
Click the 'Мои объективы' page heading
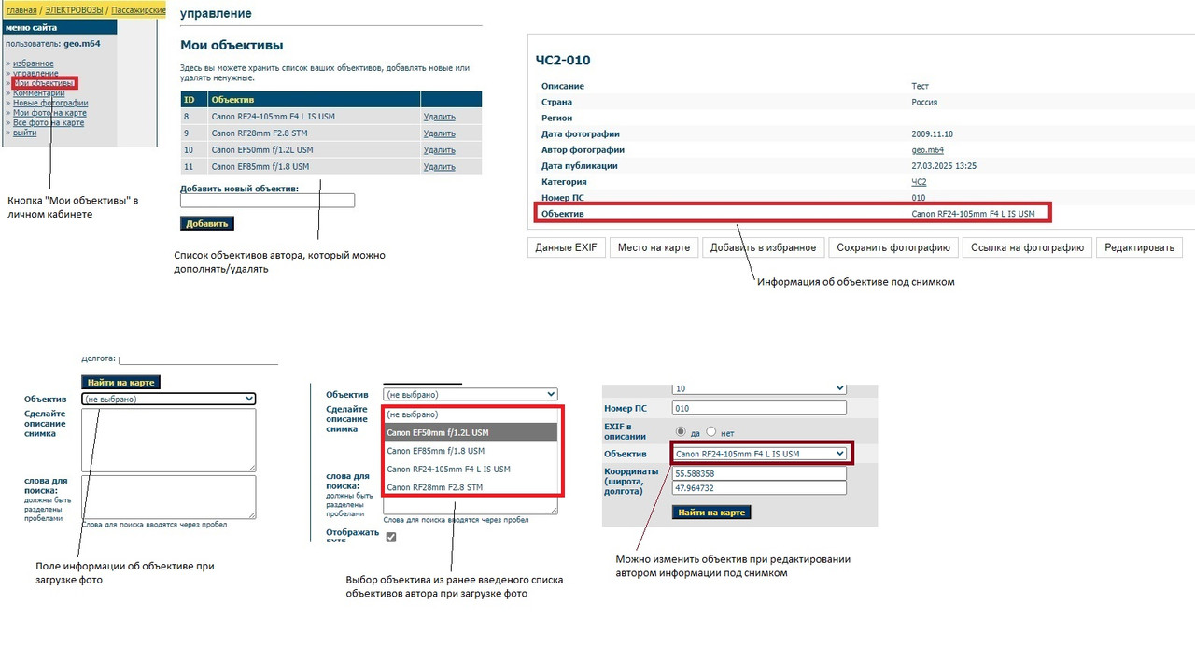(x=232, y=45)
